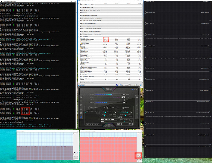
Task: Open the Afterburner hardware monitor icon
Action: 81,117
